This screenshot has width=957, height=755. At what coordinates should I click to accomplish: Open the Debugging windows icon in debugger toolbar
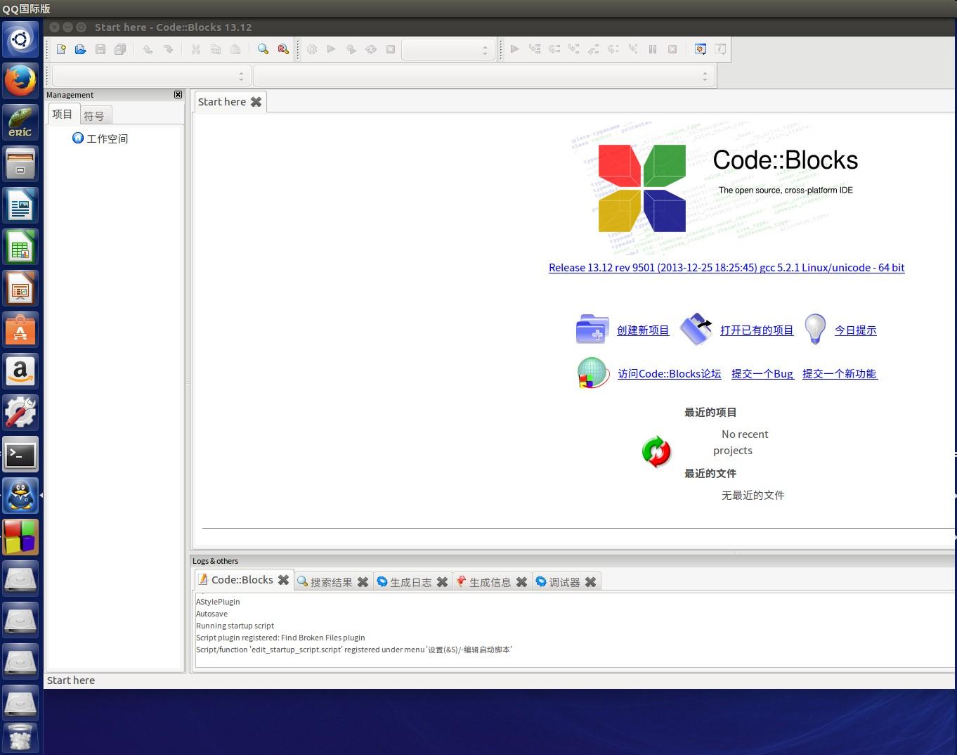tap(700, 49)
